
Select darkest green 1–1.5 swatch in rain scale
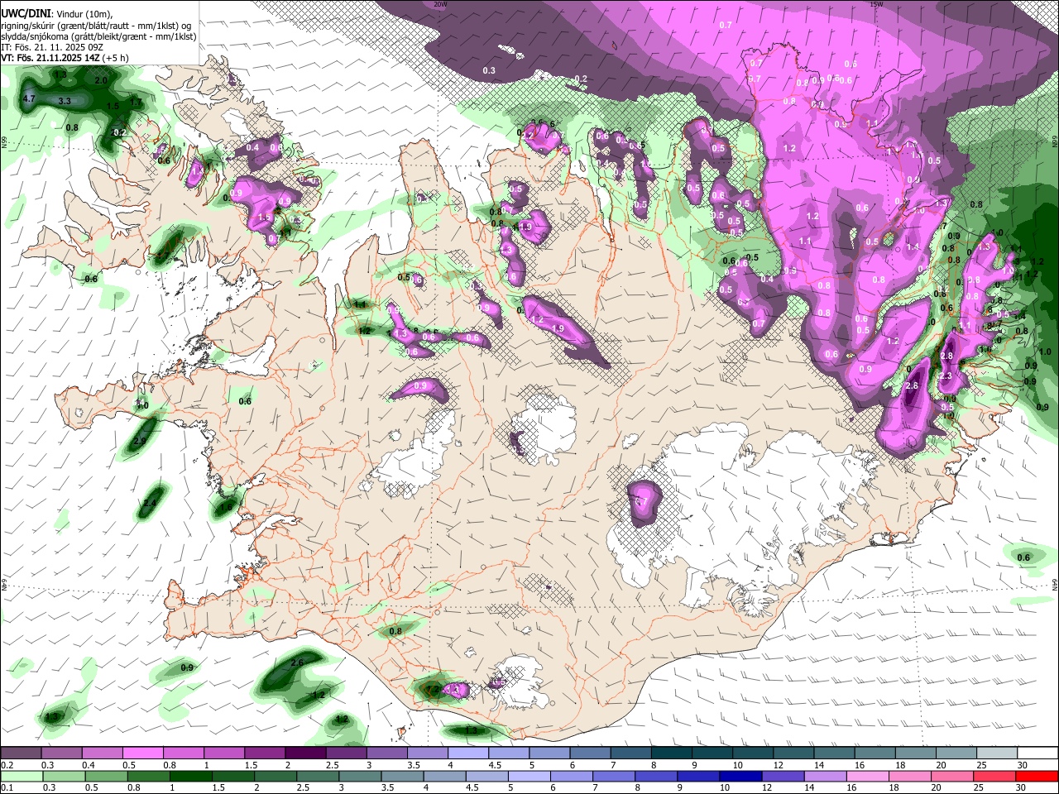(190, 776)
